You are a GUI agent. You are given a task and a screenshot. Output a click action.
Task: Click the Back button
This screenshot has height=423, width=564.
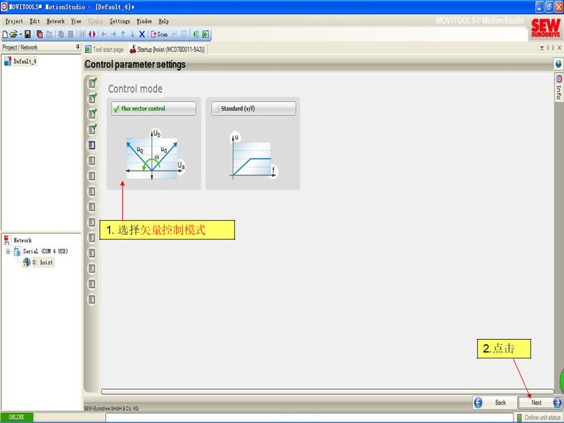(494, 402)
